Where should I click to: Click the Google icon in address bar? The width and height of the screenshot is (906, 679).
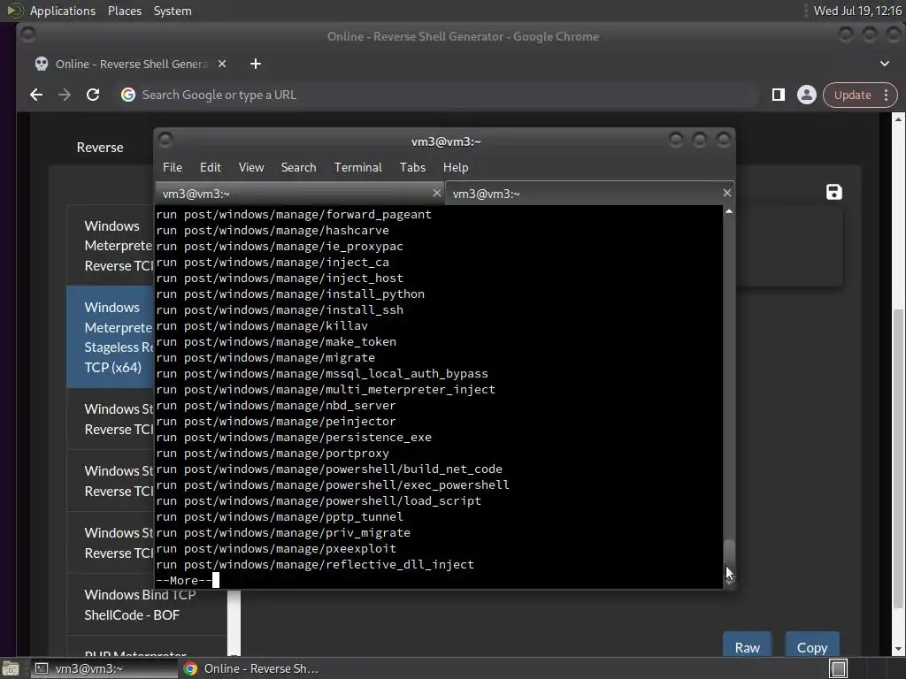tap(127, 95)
